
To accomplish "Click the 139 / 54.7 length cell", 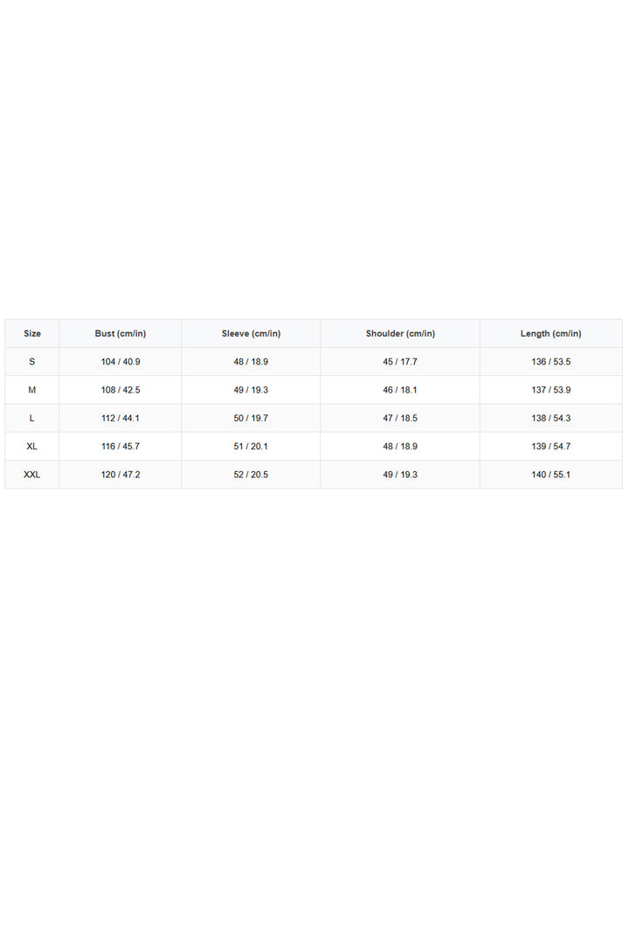I will (x=550, y=447).
